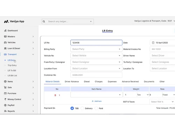Click the Purchase sidebar icon
Image resolution: width=175 pixels, height=131 pixels.
(x=5, y=93)
